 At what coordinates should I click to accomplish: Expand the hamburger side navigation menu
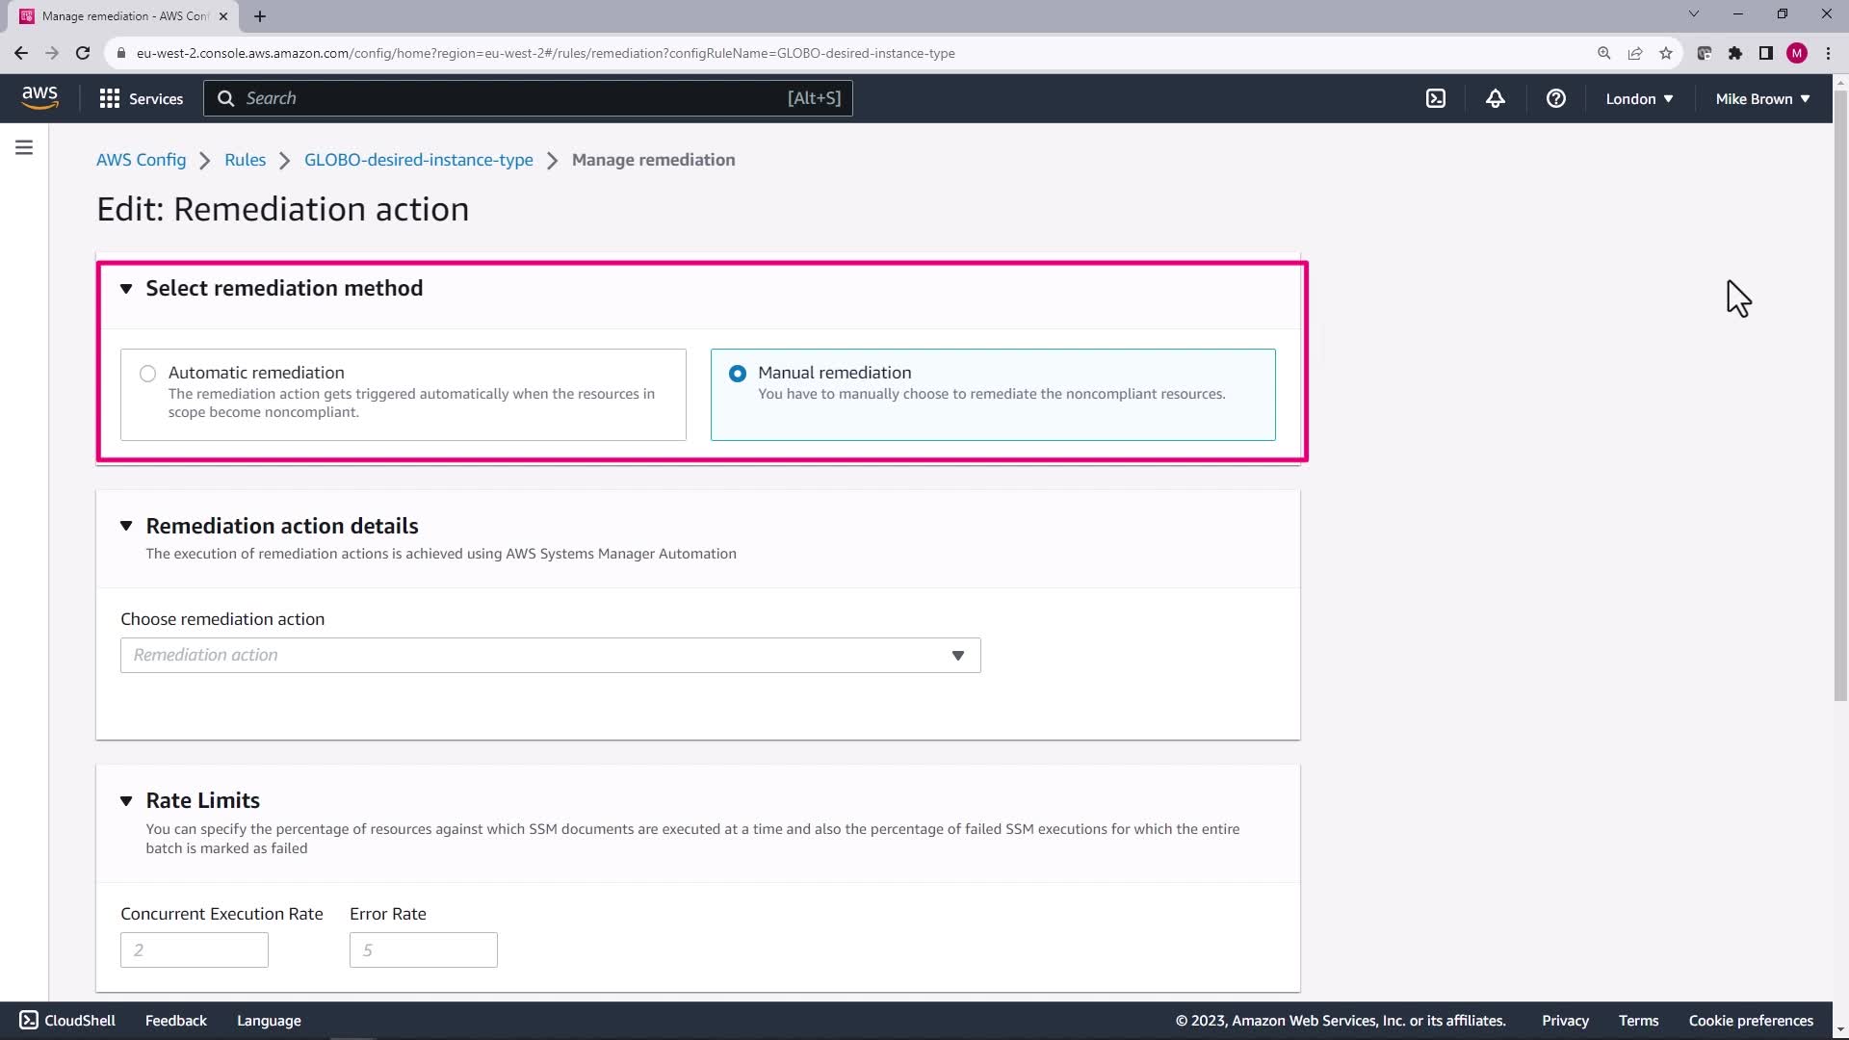(24, 147)
